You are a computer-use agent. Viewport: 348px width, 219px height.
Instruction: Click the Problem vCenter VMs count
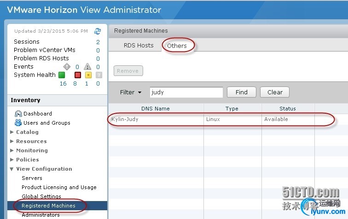click(98, 50)
